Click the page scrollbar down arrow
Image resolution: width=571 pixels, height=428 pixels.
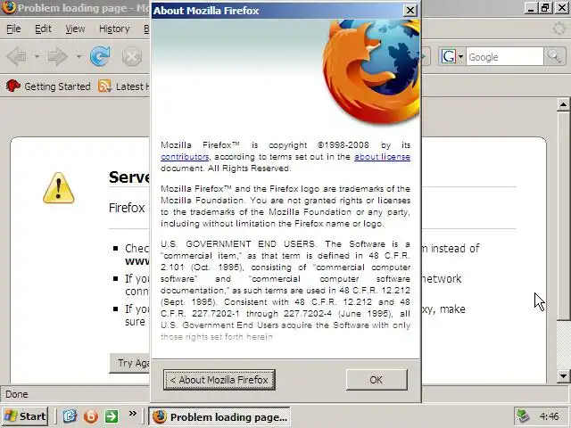563,376
